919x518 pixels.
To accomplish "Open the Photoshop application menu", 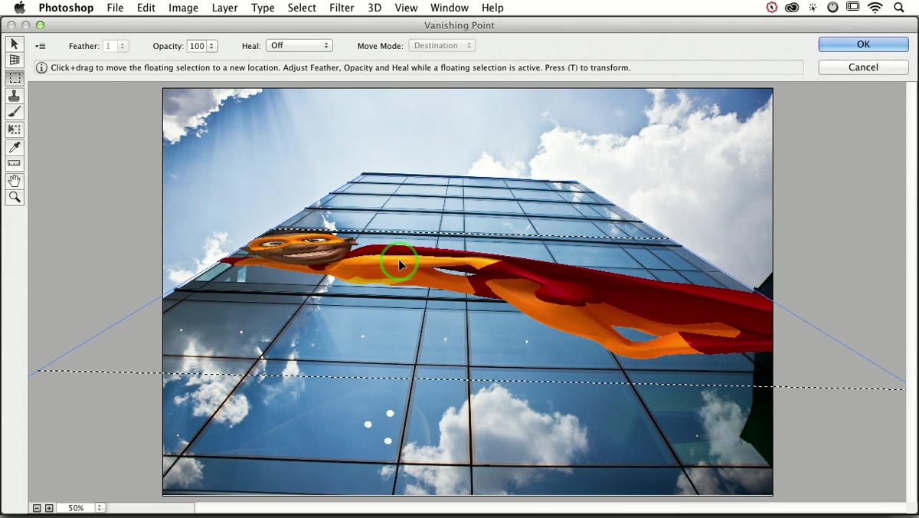I will [x=66, y=8].
